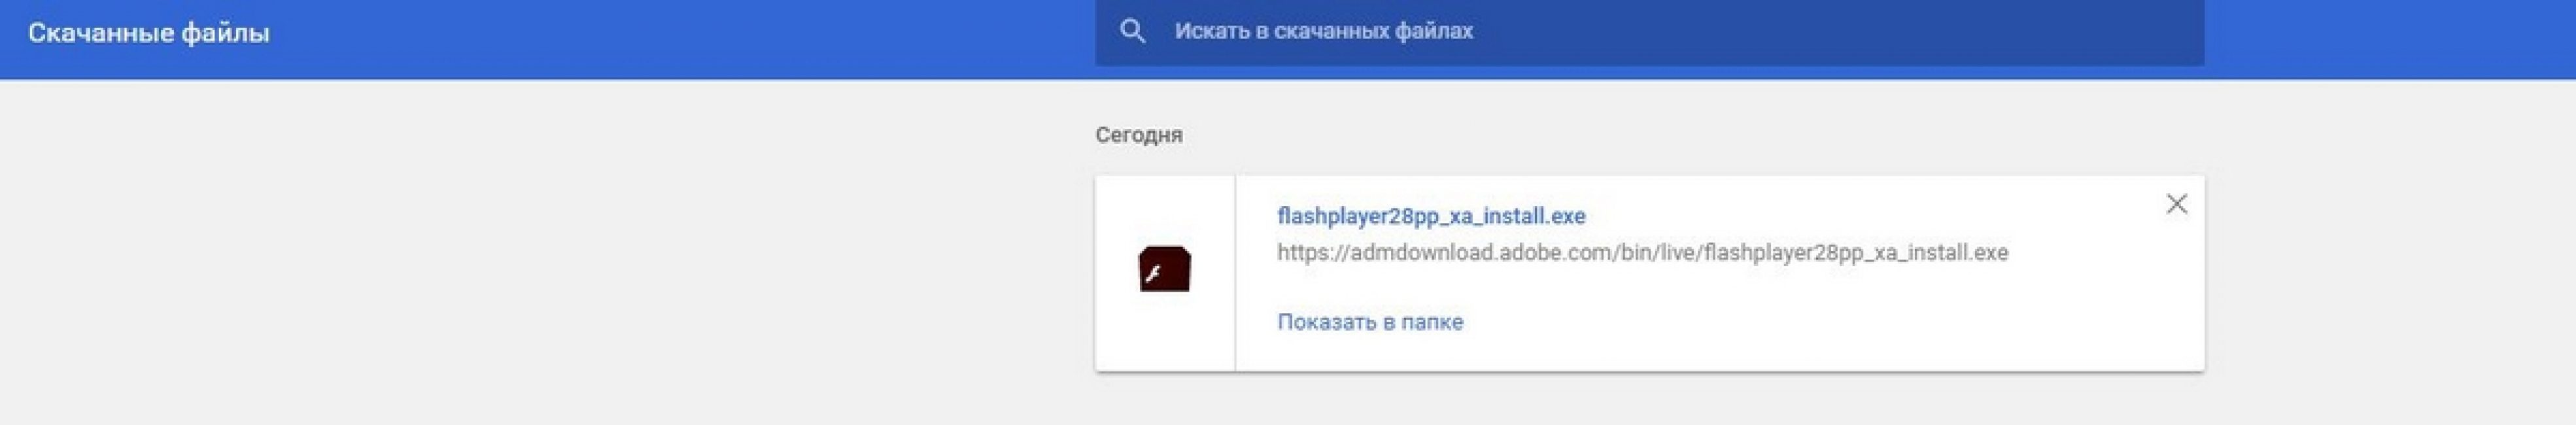Click the 'Сегодня' date heading
The width and height of the screenshot is (2576, 425).
tap(1138, 135)
